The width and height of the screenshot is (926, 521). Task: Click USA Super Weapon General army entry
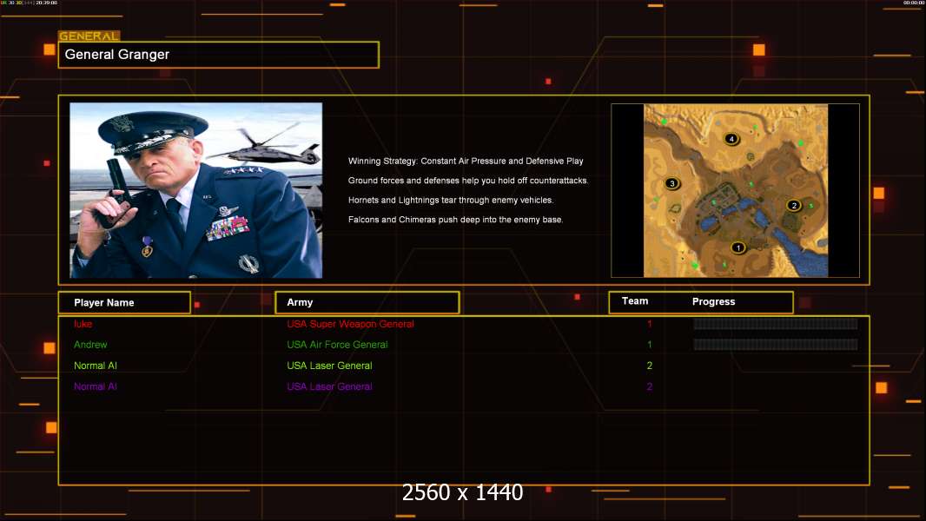[350, 324]
